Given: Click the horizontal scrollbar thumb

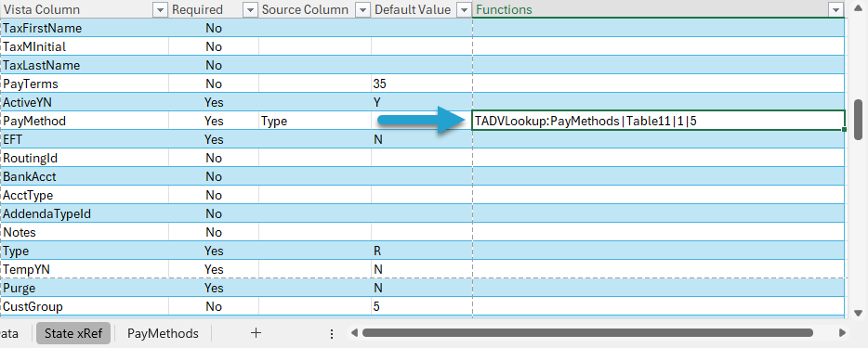Looking at the screenshot, I should (587, 333).
